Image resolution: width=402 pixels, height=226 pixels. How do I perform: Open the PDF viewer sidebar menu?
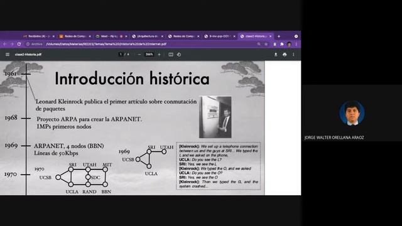[8, 55]
